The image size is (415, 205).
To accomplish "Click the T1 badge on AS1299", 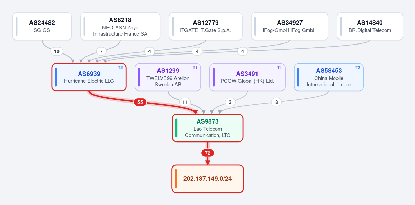I will coord(195,68).
